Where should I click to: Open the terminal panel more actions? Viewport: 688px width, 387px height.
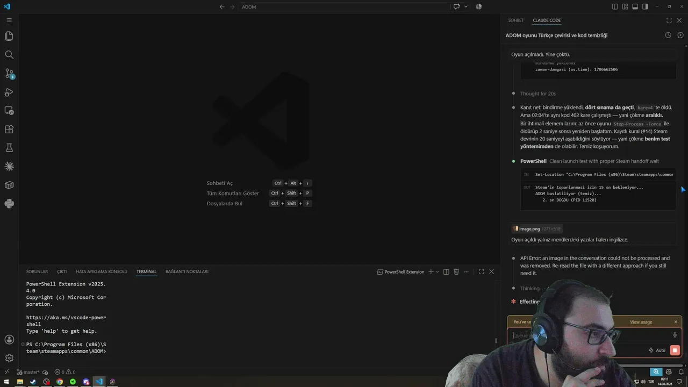[467, 272]
